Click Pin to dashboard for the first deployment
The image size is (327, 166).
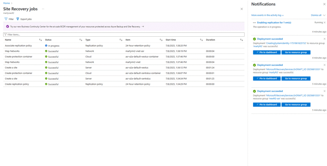(266, 52)
